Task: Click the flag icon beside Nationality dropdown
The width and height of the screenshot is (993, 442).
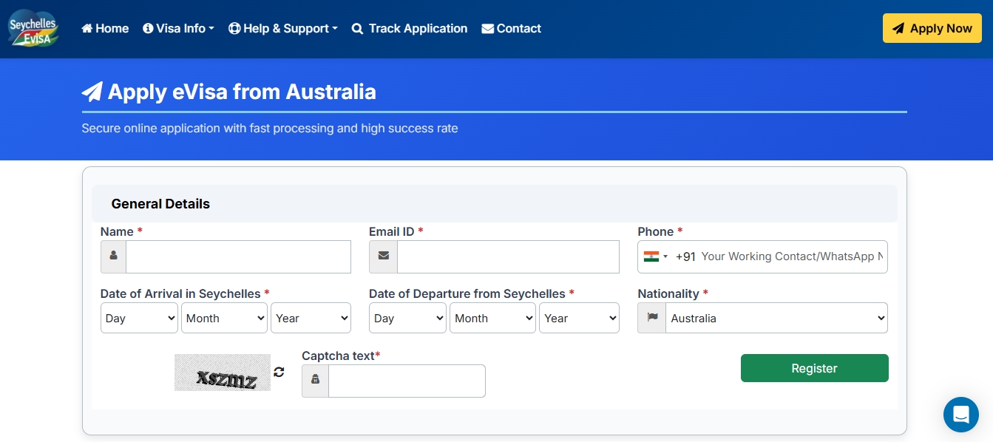Action: click(651, 318)
